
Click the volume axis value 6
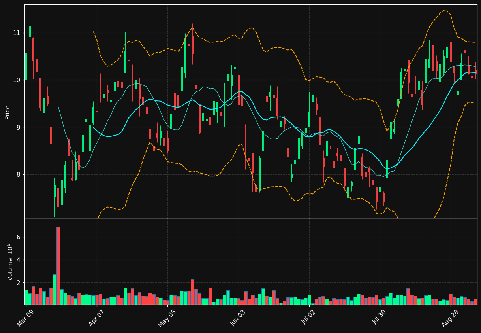18,237
